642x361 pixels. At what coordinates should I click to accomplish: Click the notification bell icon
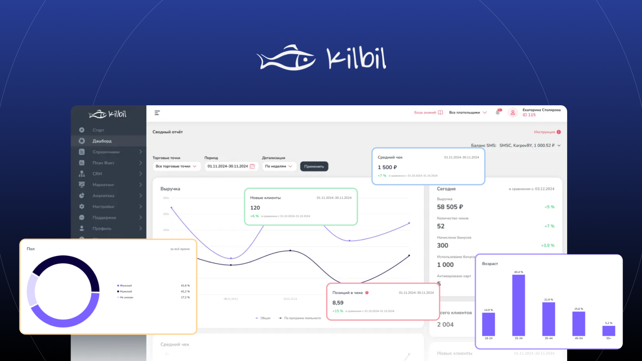pyautogui.click(x=498, y=112)
